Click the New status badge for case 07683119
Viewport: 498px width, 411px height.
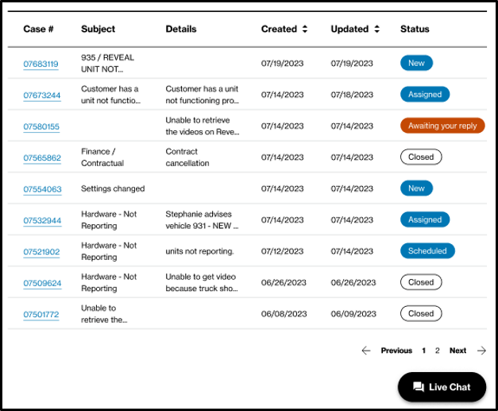416,63
